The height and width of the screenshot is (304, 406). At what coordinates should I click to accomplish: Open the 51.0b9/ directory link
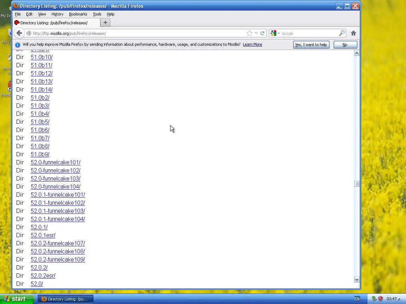point(40,154)
